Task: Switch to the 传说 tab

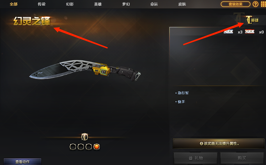Action: [x=42, y=4]
